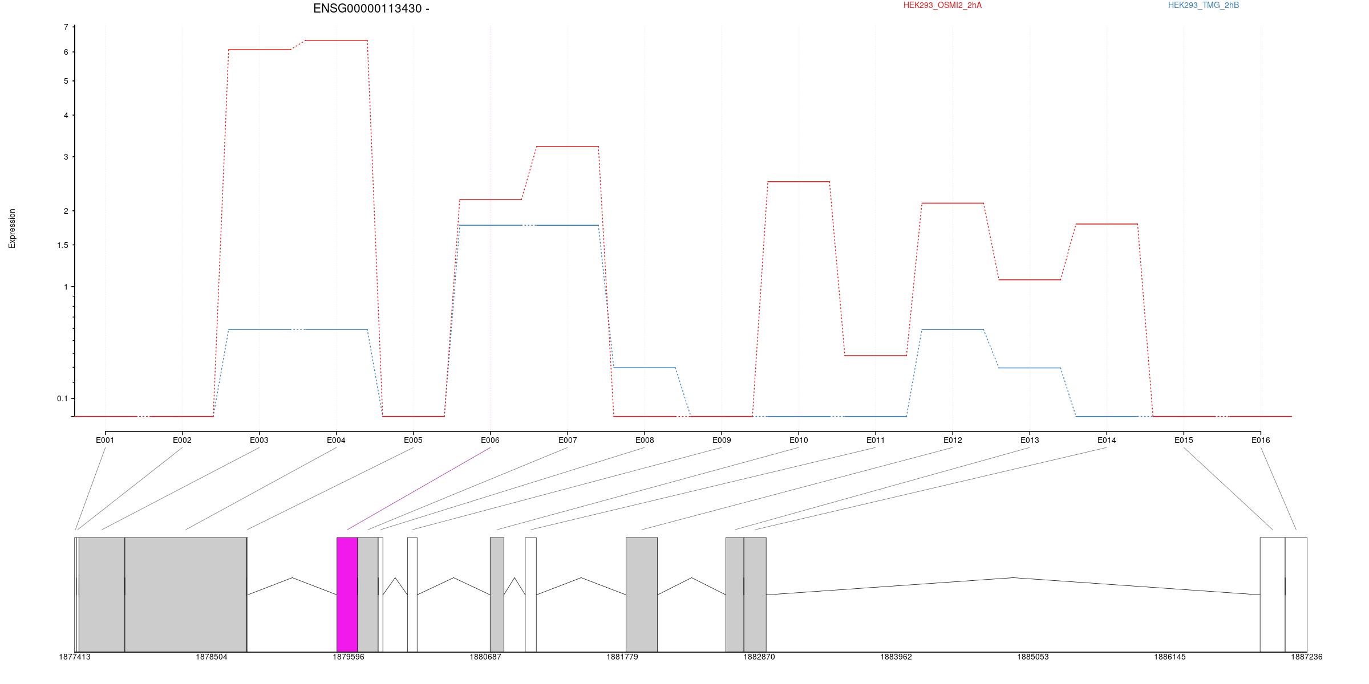Click the gray exon block at coordinate 1881779
Screen dimensions: 1369x684
[642, 595]
